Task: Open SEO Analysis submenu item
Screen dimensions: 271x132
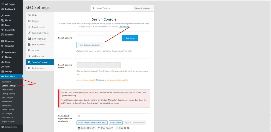Action: click(x=7, y=113)
